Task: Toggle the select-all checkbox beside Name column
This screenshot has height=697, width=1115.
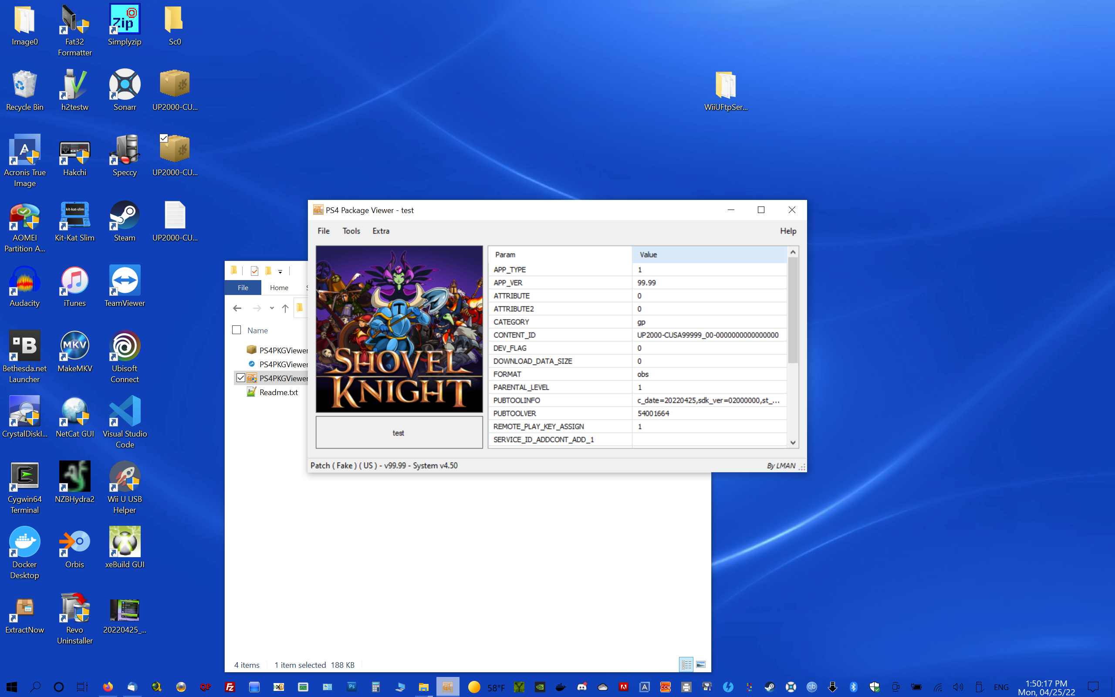Action: 237,330
